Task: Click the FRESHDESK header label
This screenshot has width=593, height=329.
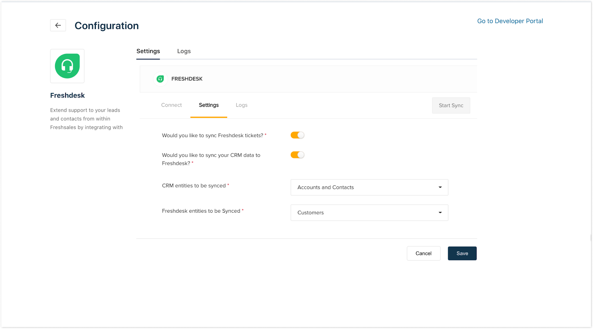Action: click(187, 79)
